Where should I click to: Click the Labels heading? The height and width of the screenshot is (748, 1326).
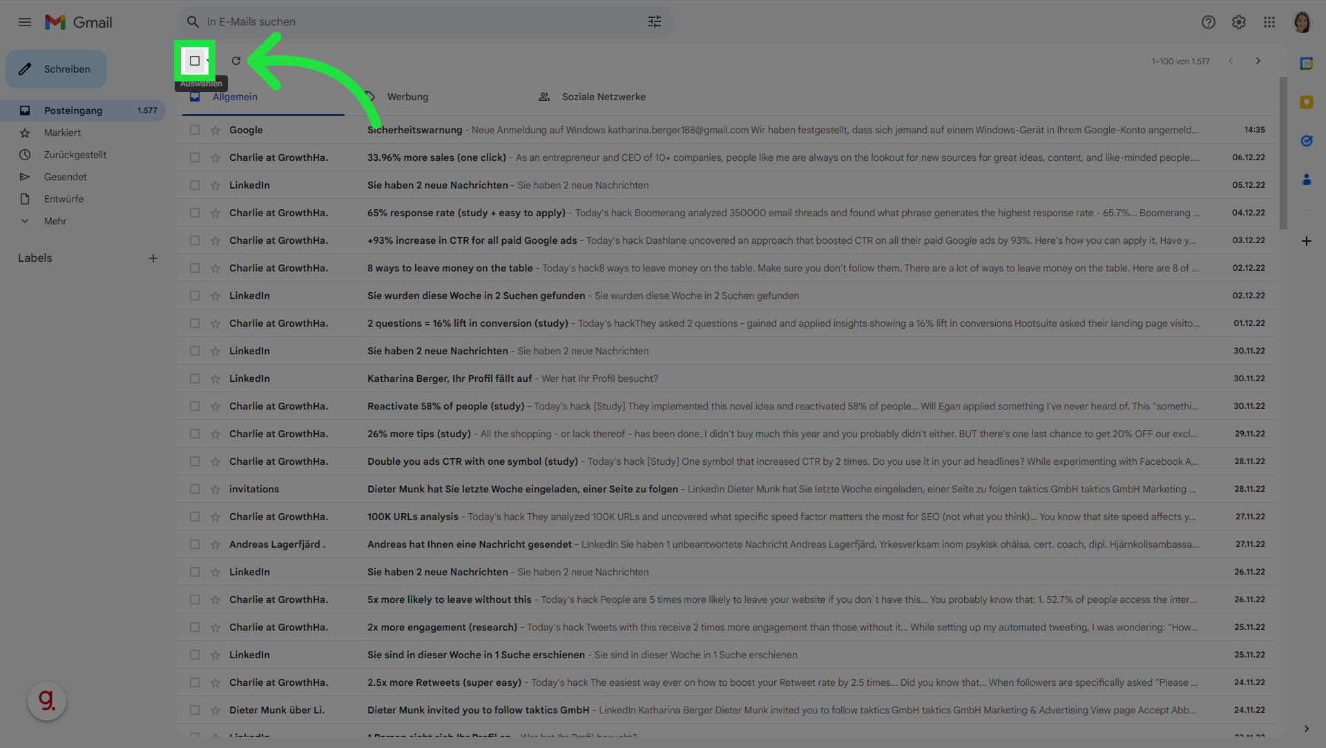tap(35, 258)
